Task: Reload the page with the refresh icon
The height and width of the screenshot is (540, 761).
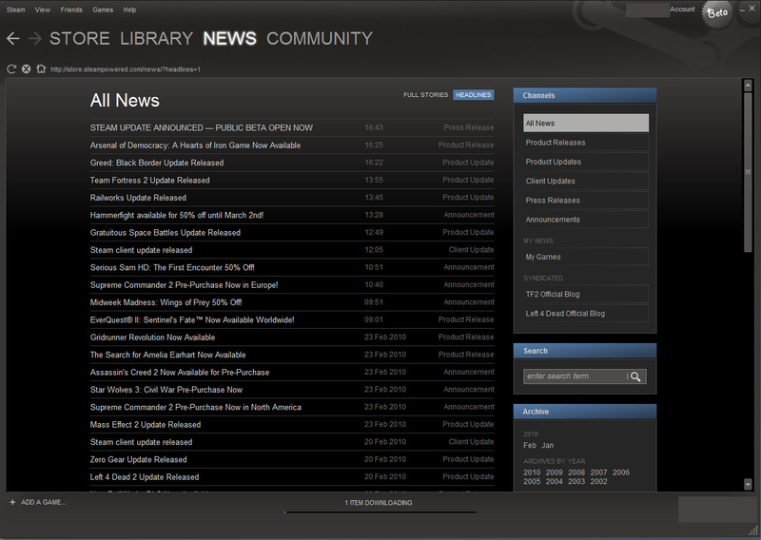Action: (x=11, y=68)
